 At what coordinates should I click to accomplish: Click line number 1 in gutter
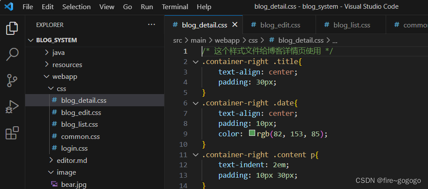(x=185, y=51)
